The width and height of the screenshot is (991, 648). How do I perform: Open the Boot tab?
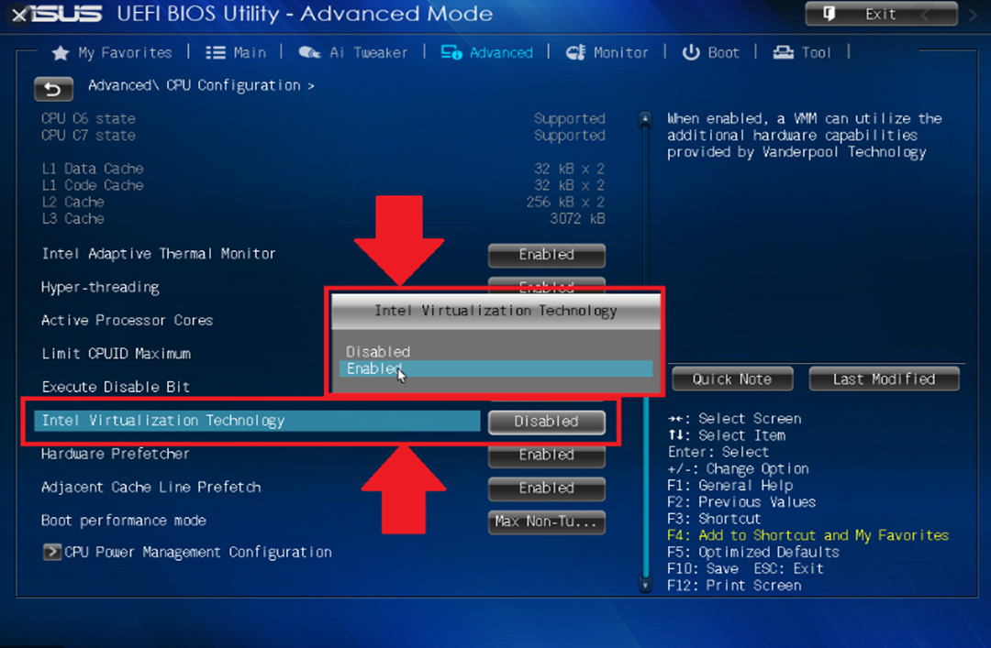pos(710,53)
